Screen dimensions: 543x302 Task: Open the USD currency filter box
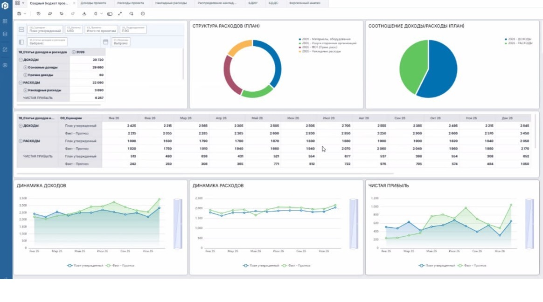click(73, 29)
